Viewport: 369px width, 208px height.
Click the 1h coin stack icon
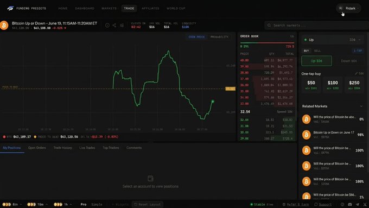[58, 204]
